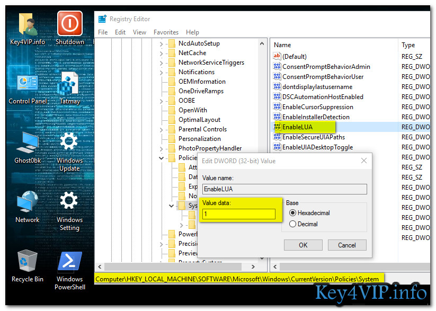Click the OptimalLayout folder icon
Viewport: 436px width, 311px height.
pyautogui.click(x=172, y=120)
